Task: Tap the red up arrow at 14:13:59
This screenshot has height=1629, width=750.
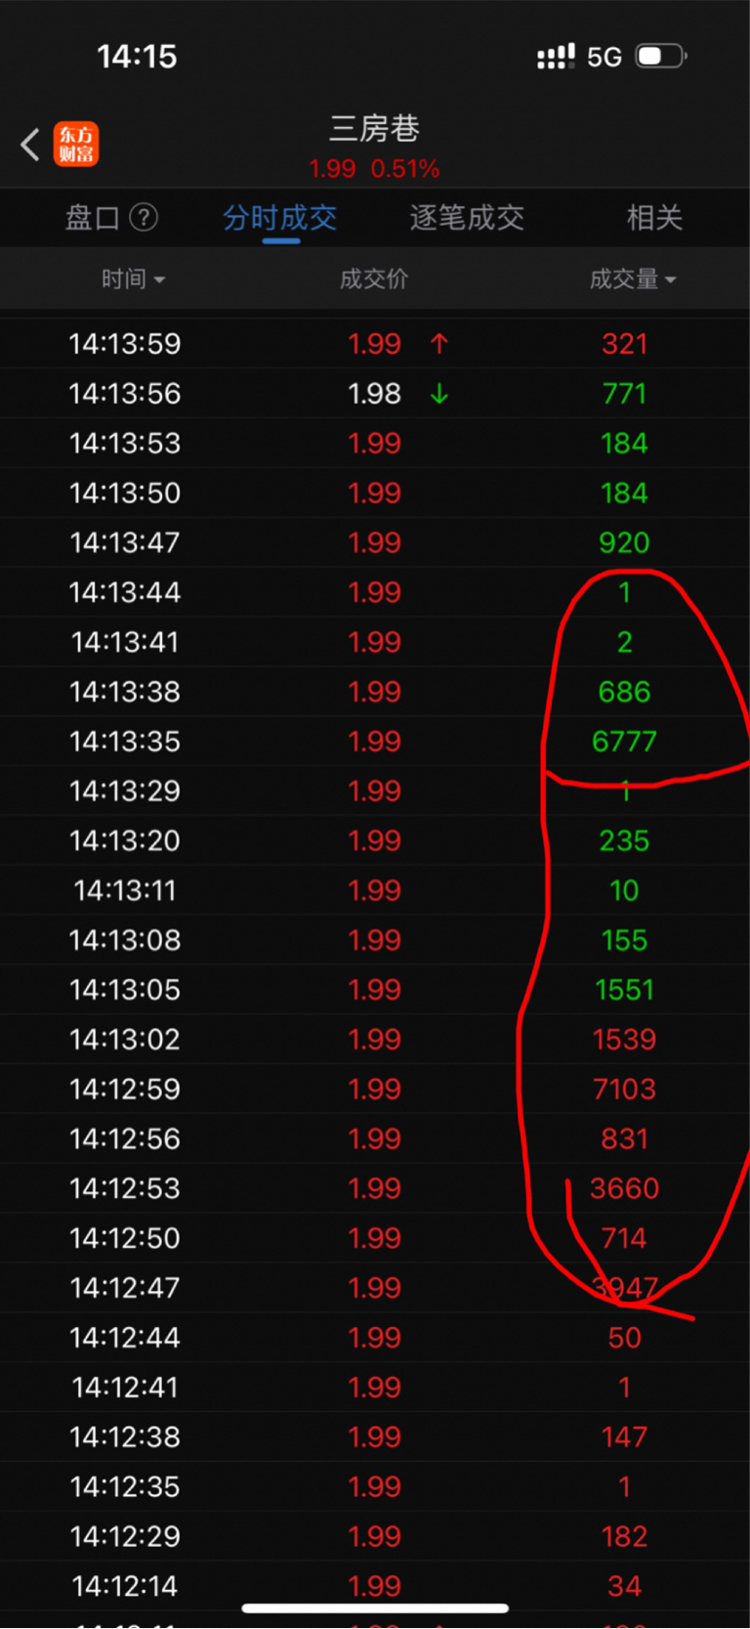Action: point(439,343)
